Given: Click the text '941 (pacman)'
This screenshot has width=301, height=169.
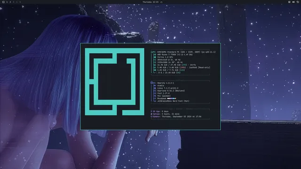Looking at the screenshot, I should [x=164, y=96].
